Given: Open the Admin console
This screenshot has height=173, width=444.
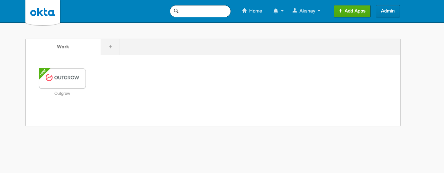Looking at the screenshot, I should point(388,11).
